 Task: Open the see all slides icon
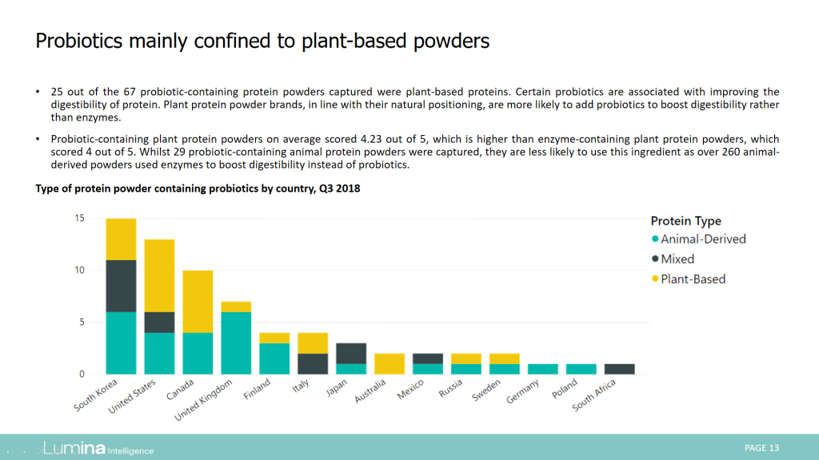(57, 452)
